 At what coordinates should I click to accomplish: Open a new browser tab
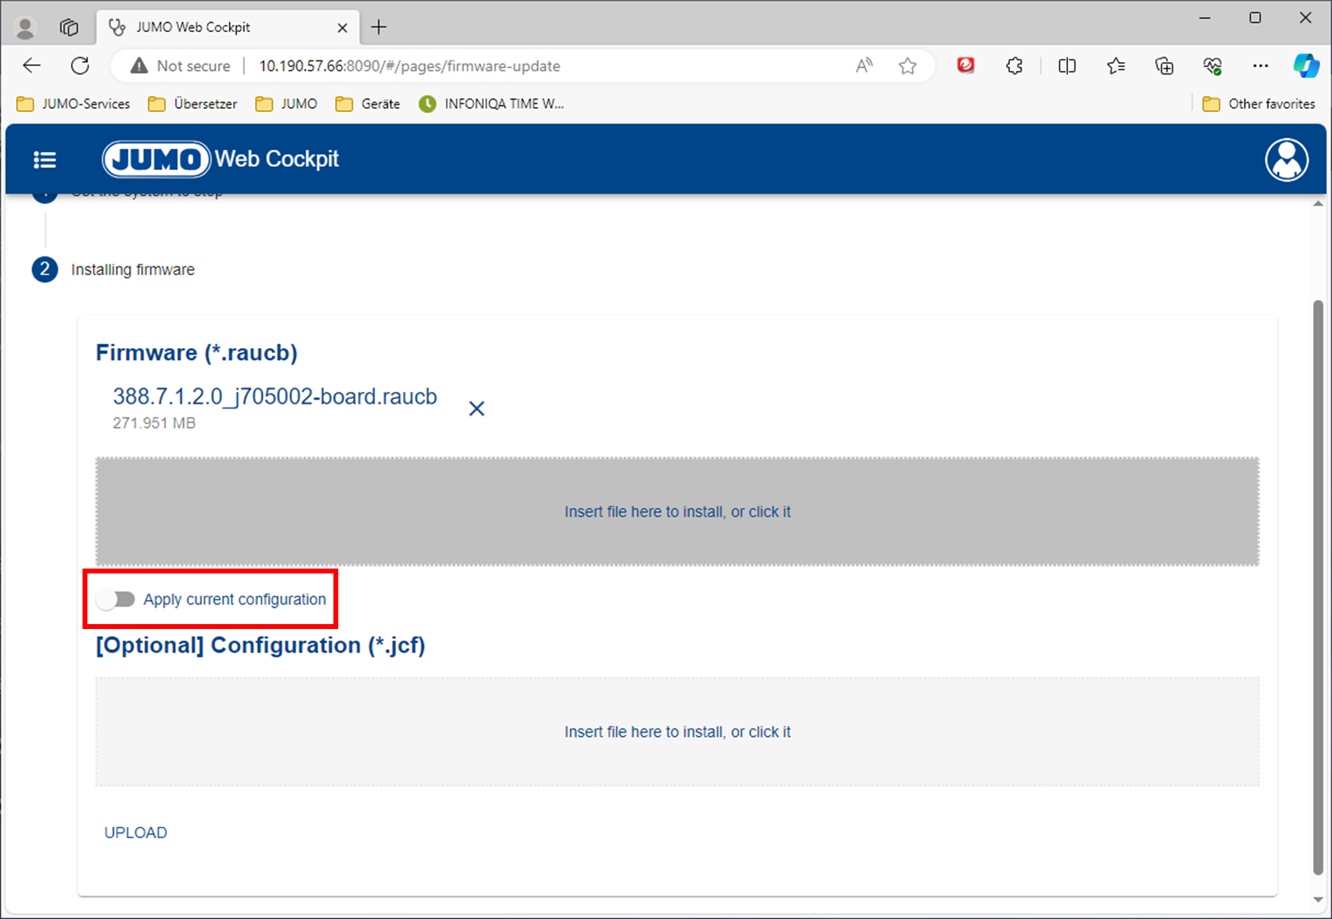click(378, 27)
